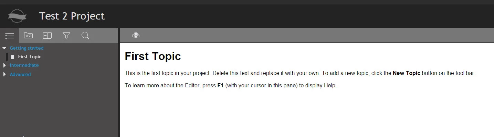Click the First Topic heading in content
This screenshot has height=137, width=494.
[153, 56]
